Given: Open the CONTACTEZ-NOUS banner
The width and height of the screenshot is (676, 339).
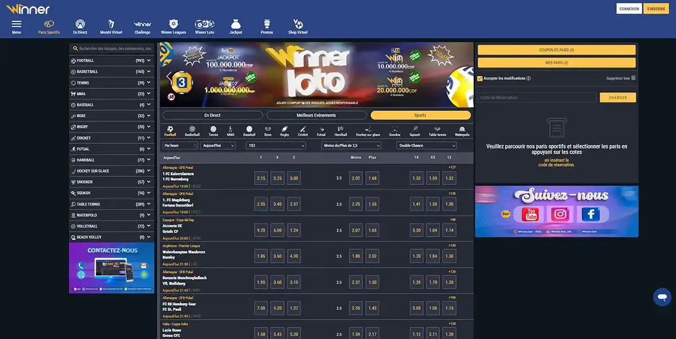Looking at the screenshot, I should pos(112,267).
